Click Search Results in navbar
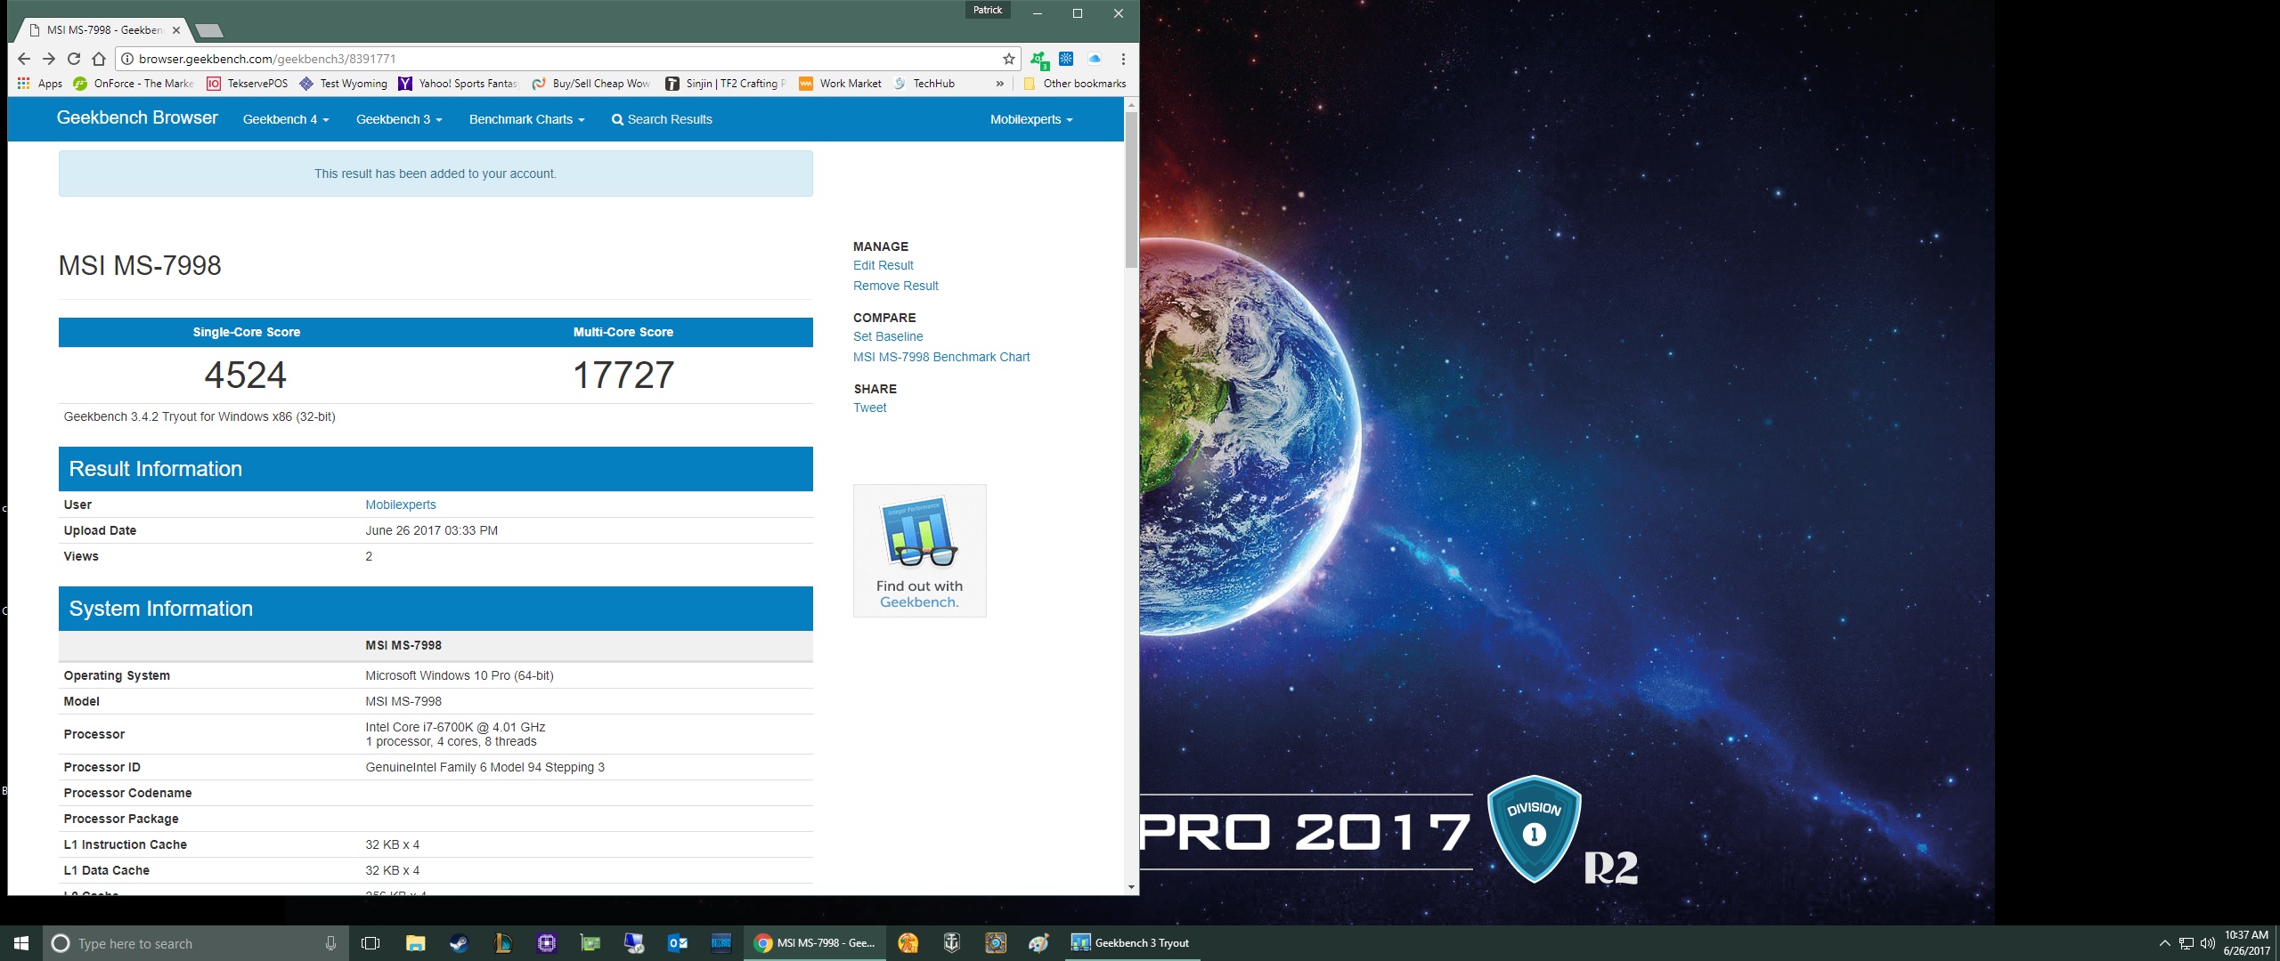This screenshot has height=961, width=2280. pos(662,119)
